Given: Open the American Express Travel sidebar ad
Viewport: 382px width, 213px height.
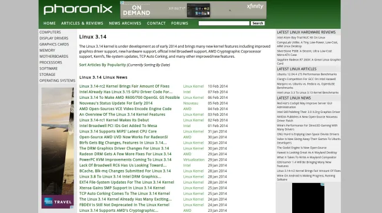Looking at the screenshot, I should 58,148.
